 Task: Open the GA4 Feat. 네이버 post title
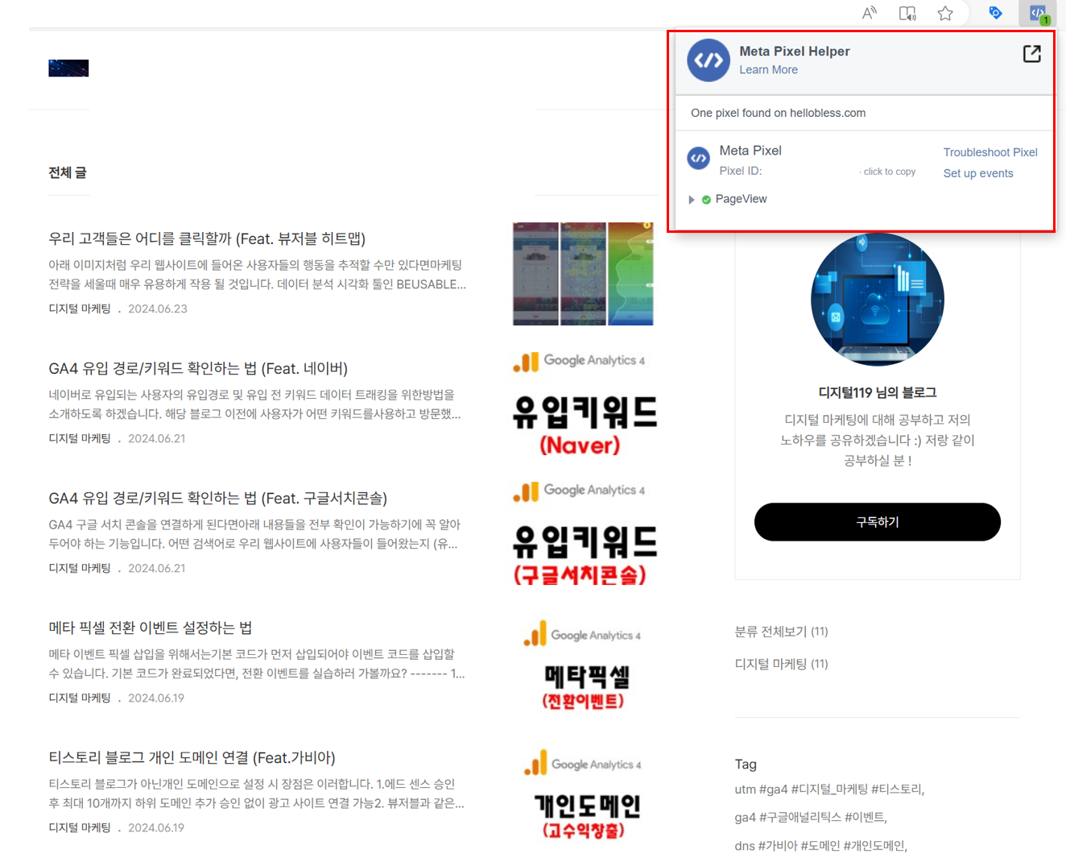pyautogui.click(x=198, y=368)
